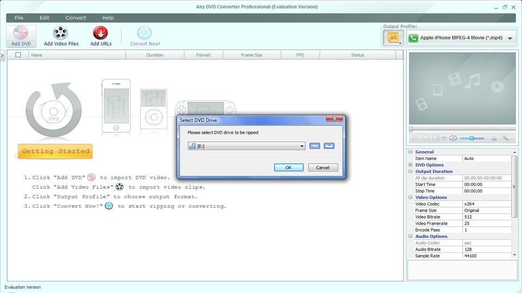Click the Add Video Files icon
The image size is (522, 293).
(60, 33)
